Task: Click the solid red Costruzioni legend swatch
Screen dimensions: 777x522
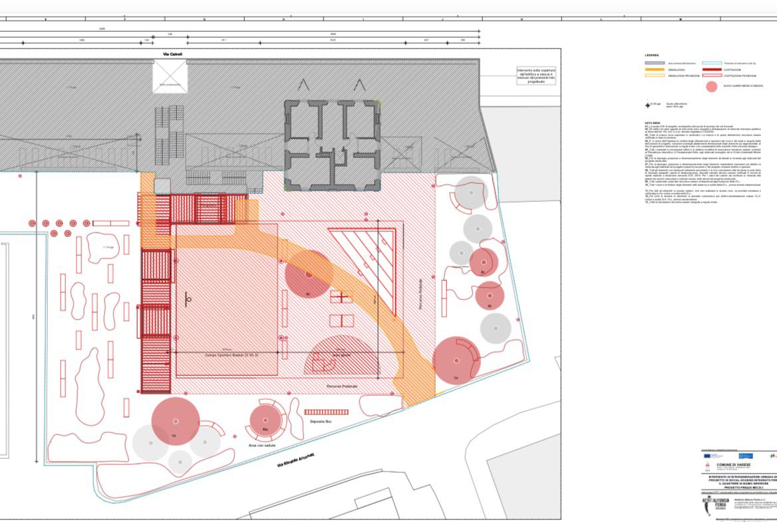Action: tap(712, 70)
